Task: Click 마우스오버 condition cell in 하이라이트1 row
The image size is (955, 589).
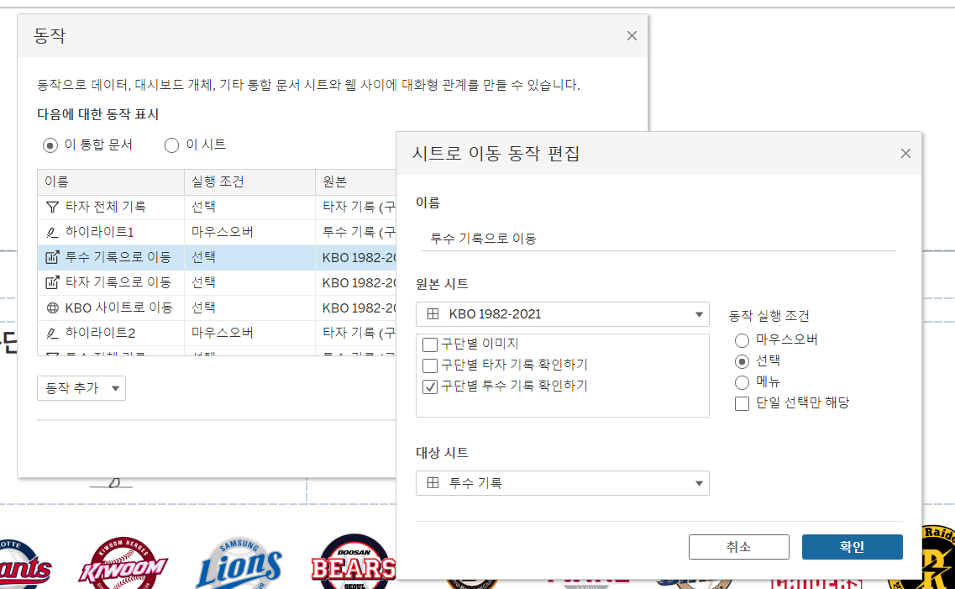Action: (x=249, y=232)
